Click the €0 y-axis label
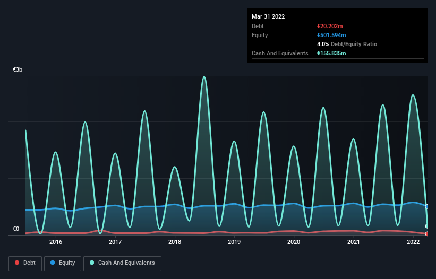 16,229
